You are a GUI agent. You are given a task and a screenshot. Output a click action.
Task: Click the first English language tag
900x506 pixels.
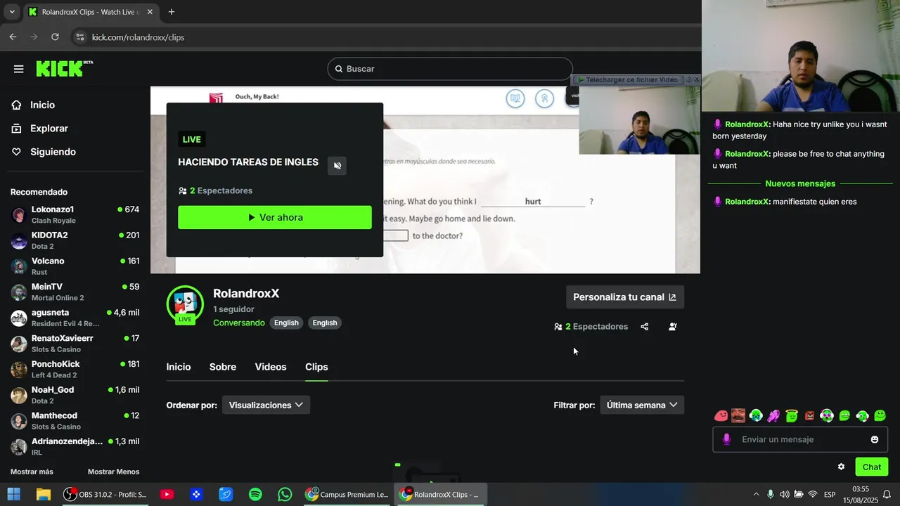[x=286, y=323]
